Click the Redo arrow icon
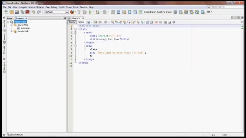Image resolution: width=246 pixels, height=138 pixels. tap(39, 12)
